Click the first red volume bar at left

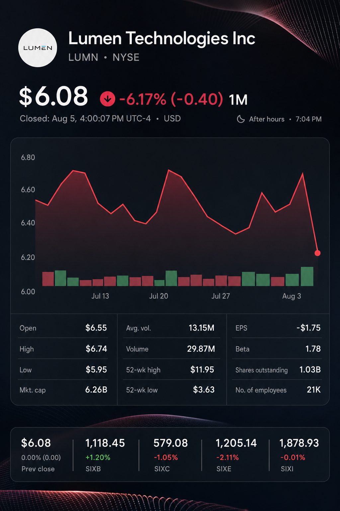point(48,279)
